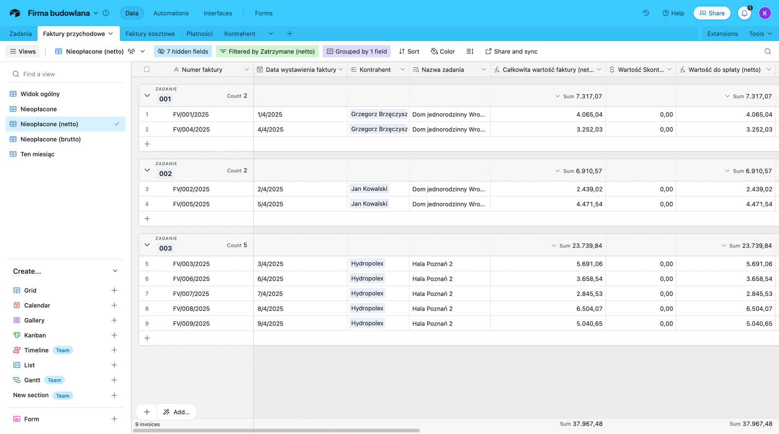The height and width of the screenshot is (434, 779).
Task: Click the Share button
Action: pyautogui.click(x=712, y=13)
